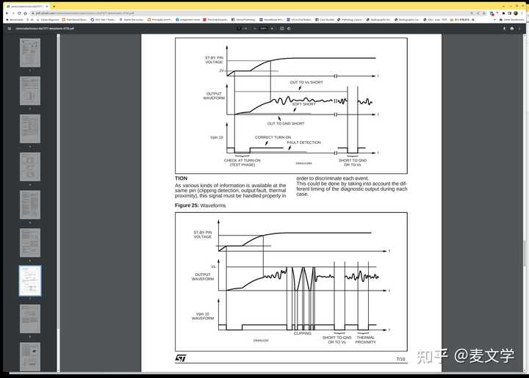529x378 pixels.
Task: Print the PDF document
Action: (512, 29)
